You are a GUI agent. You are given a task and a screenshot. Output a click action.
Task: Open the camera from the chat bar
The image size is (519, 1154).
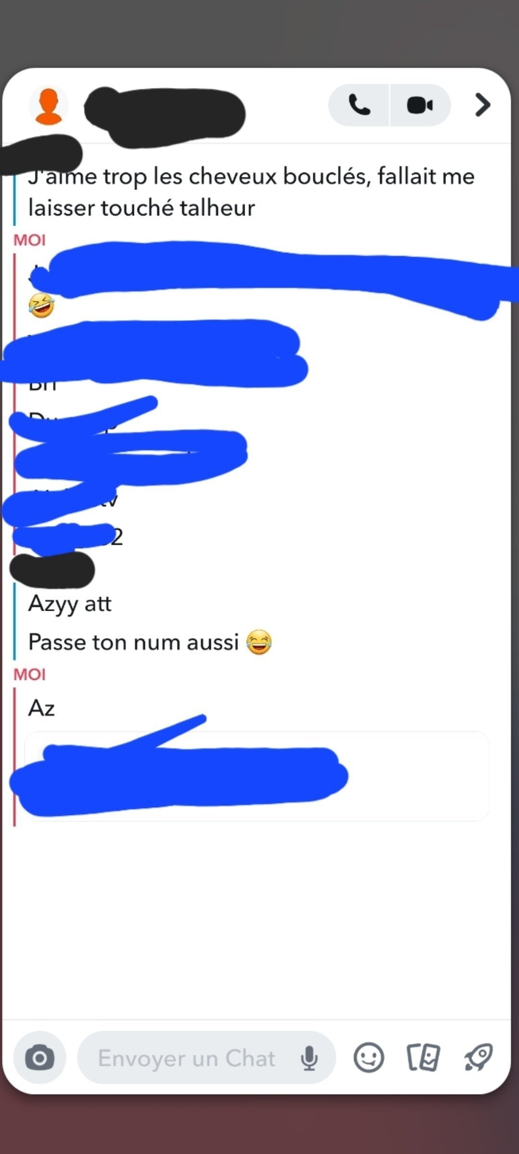[39, 1057]
